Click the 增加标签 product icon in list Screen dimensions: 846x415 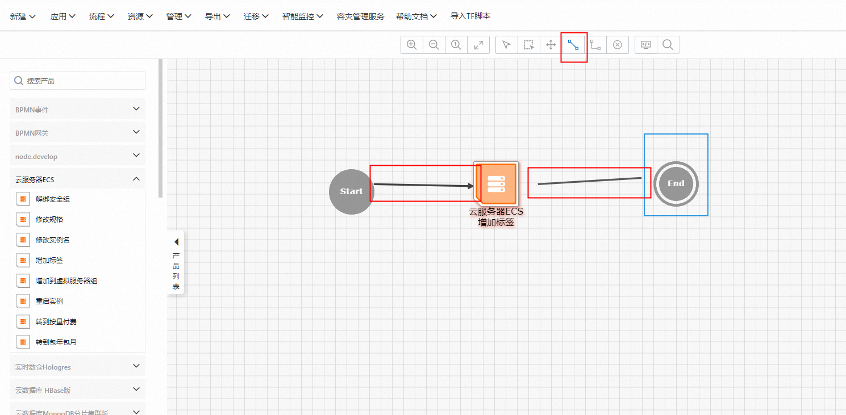click(23, 261)
